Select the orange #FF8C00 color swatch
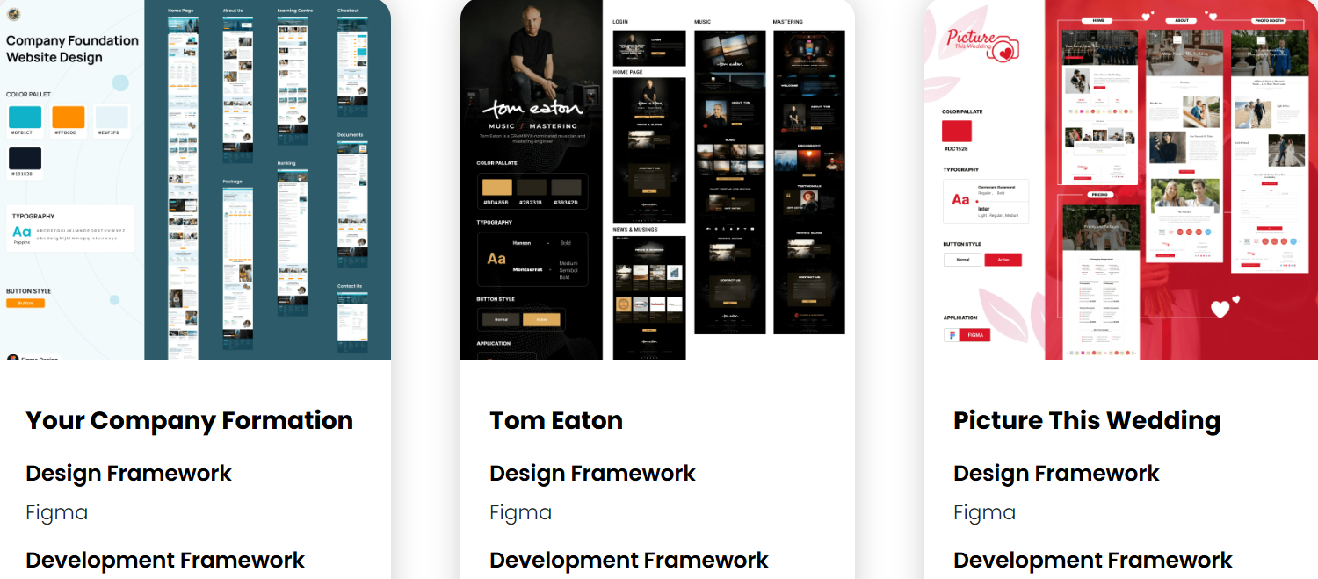Viewport: 1318px width, 579px height. [69, 117]
